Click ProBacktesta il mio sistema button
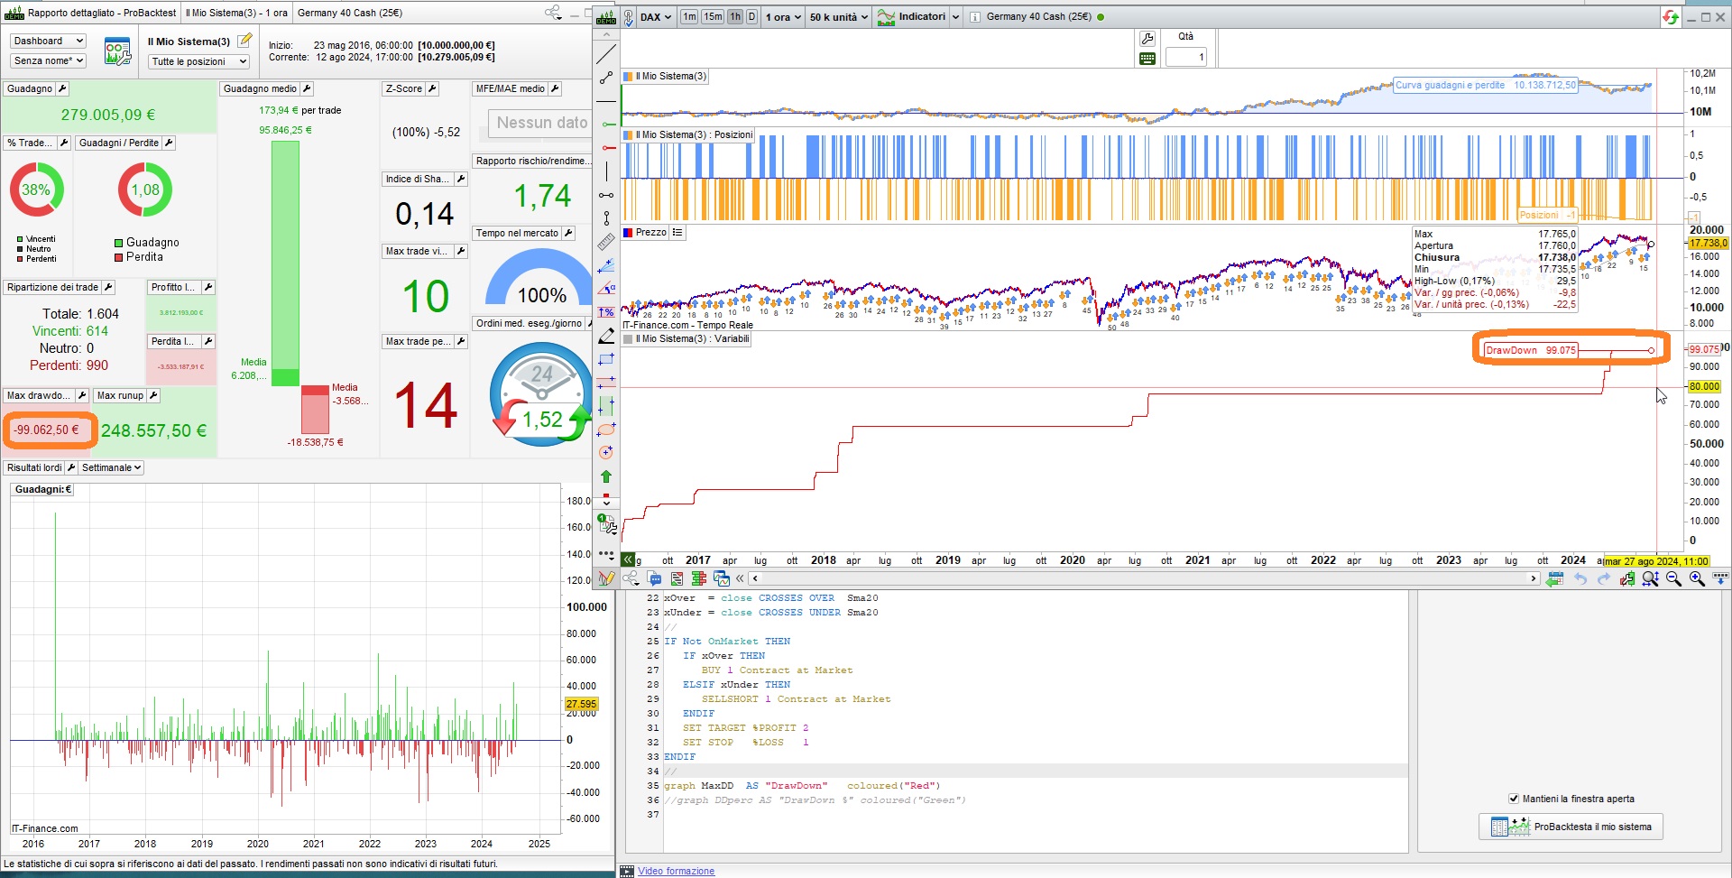This screenshot has width=1732, height=878. coord(1571,827)
